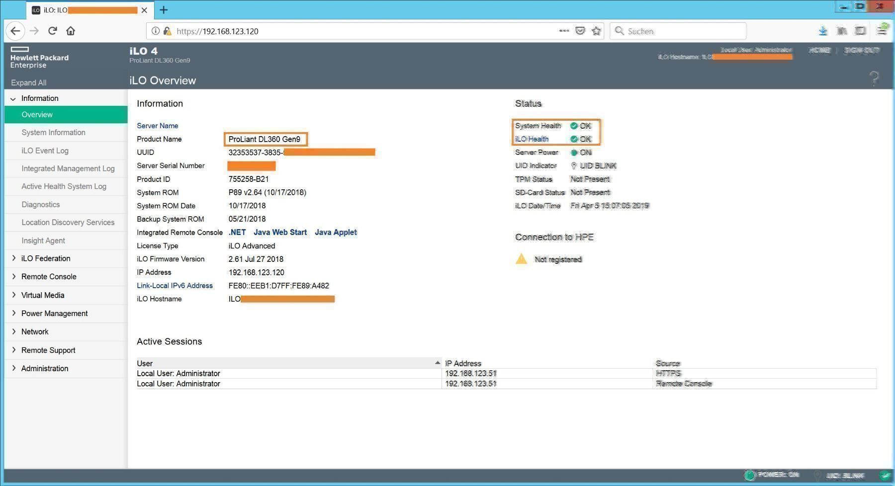The height and width of the screenshot is (486, 895).
Task: Show site information icon in address bar
Action: pos(156,31)
